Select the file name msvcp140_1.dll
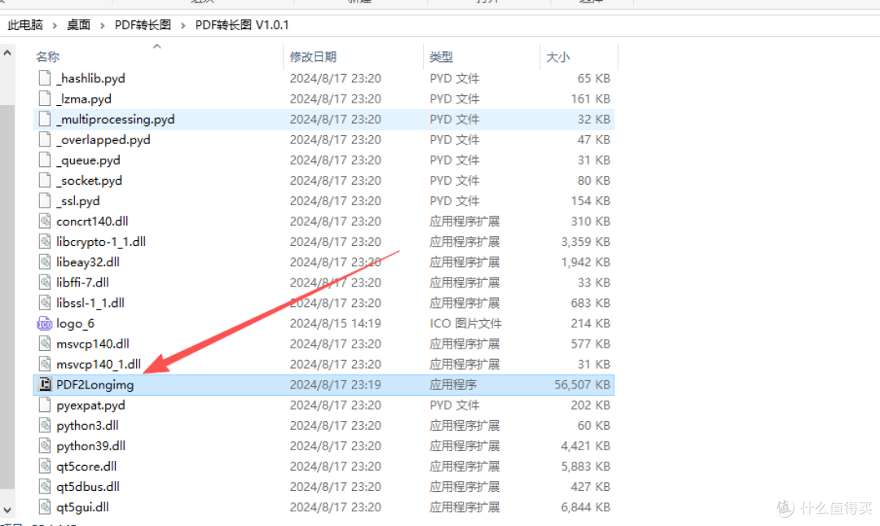This screenshot has height=526, width=880. [99, 365]
